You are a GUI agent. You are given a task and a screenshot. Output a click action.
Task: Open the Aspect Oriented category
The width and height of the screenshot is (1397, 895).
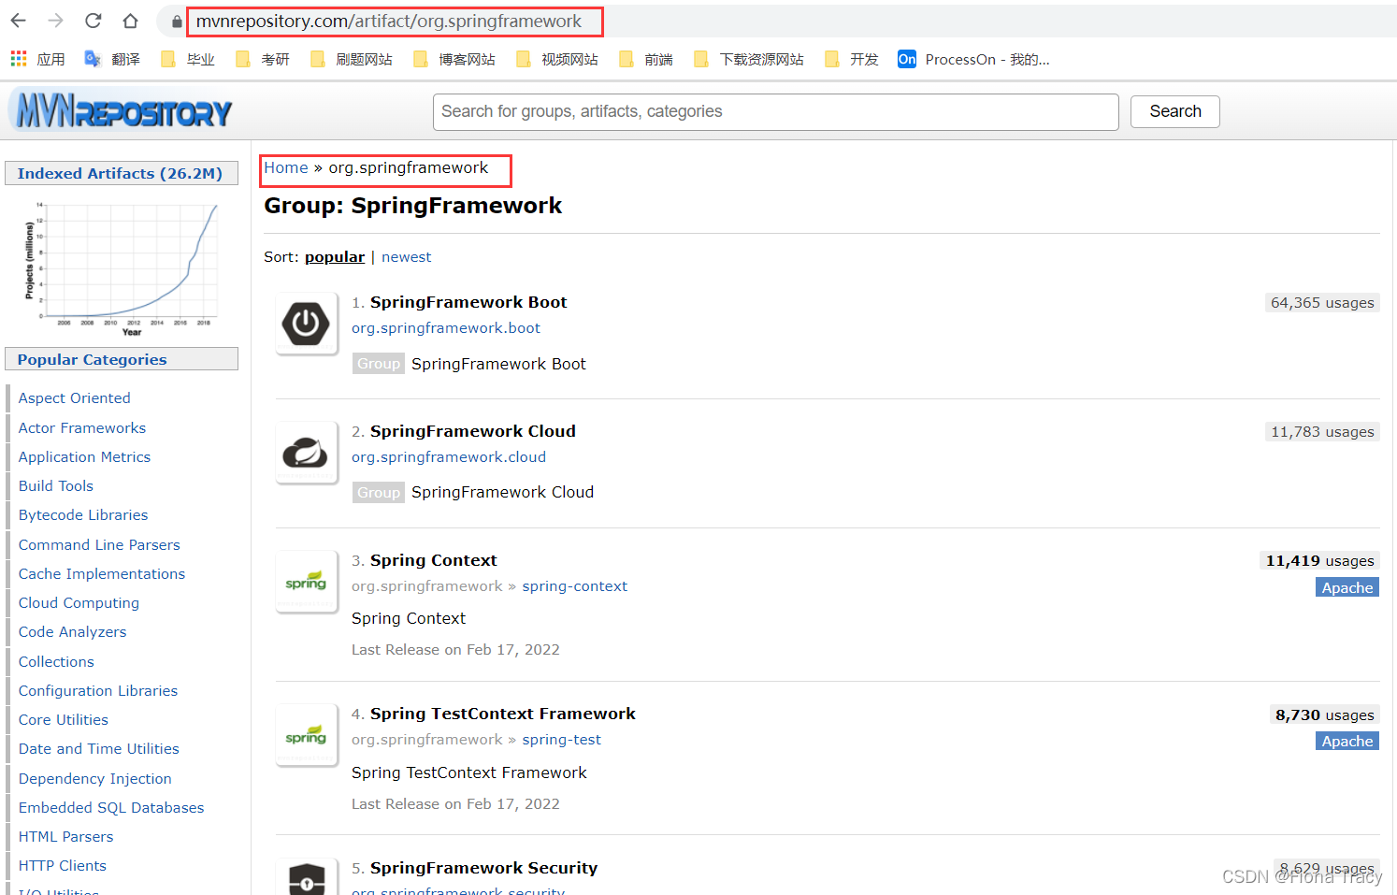click(75, 398)
